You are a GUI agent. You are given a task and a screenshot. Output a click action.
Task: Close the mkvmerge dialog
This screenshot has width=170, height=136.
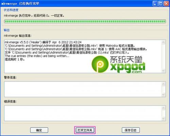166,3
